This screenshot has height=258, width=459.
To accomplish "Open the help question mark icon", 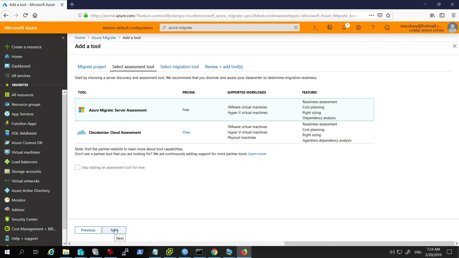I will tap(373, 28).
